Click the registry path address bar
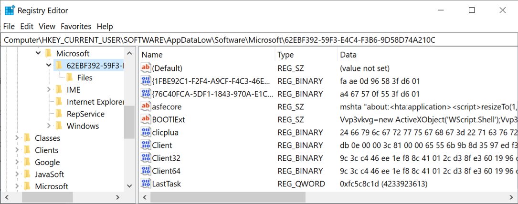 pyautogui.click(x=259, y=40)
